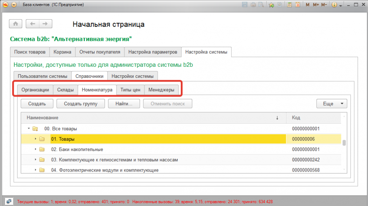Switch to Организации tab
The width and height of the screenshot is (368, 206).
35,90
